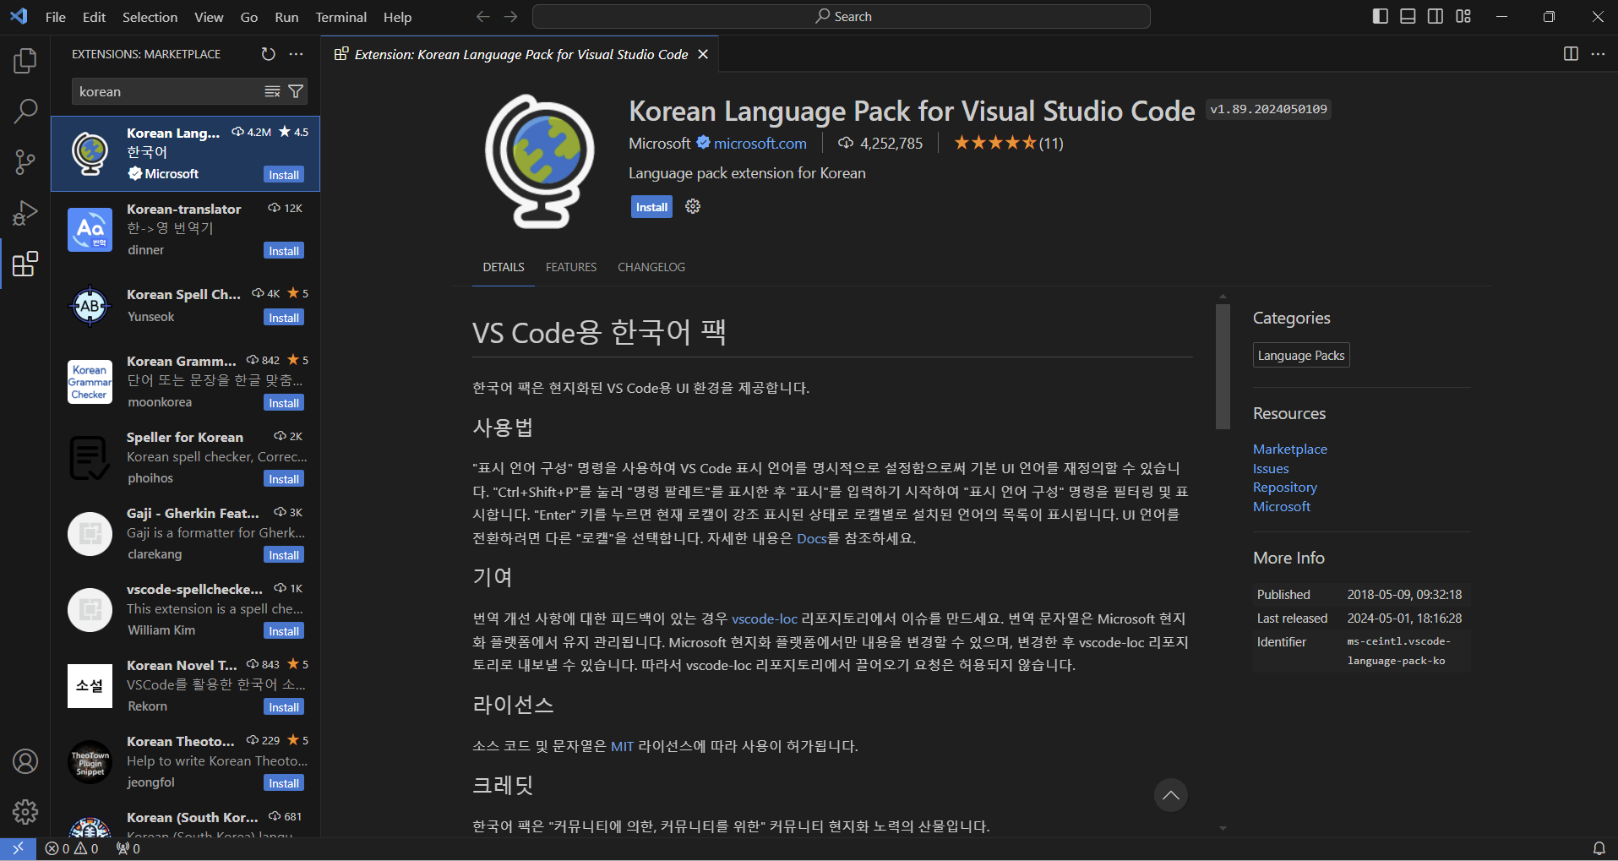Open Manage gear in activity bar
The width and height of the screenshot is (1618, 861).
(x=25, y=812)
